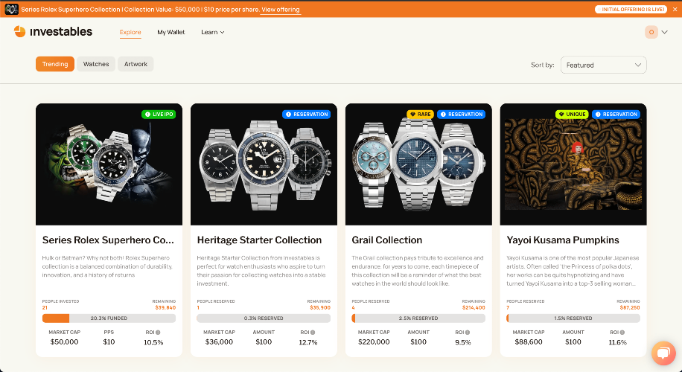The width and height of the screenshot is (682, 372).
Task: Click the Live IPO badge
Action: [x=159, y=115]
